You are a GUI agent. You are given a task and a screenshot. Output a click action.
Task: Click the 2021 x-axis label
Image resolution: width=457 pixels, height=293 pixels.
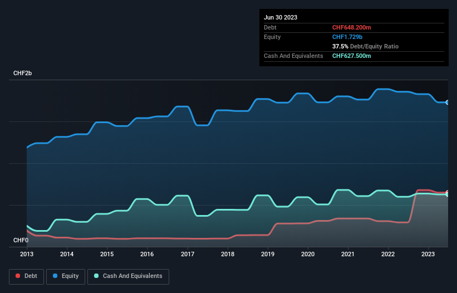click(x=348, y=254)
